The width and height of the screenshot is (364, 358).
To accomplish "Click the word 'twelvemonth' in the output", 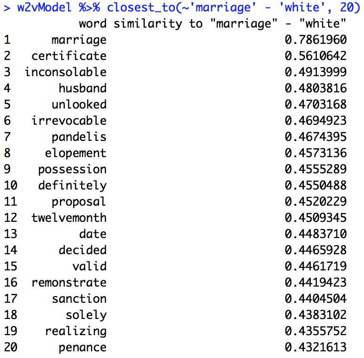I will (x=69, y=218).
